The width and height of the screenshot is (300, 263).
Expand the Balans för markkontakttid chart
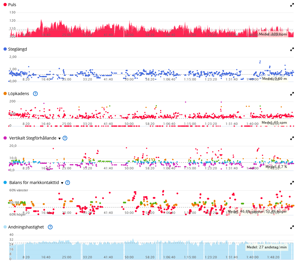click(x=292, y=183)
